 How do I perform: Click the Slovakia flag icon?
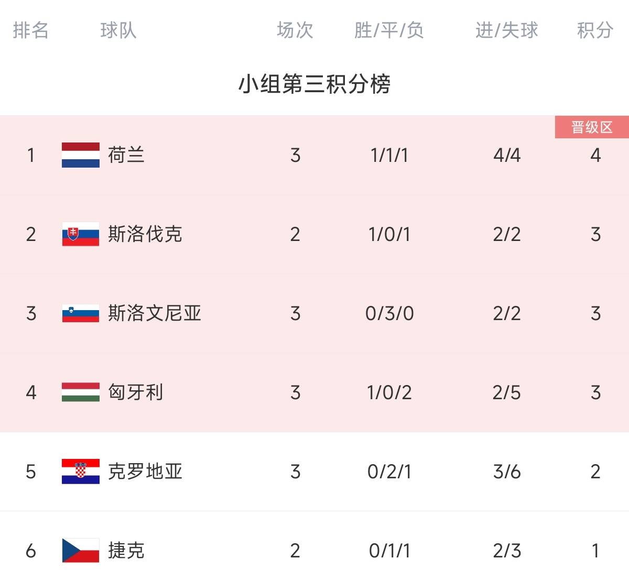80,234
